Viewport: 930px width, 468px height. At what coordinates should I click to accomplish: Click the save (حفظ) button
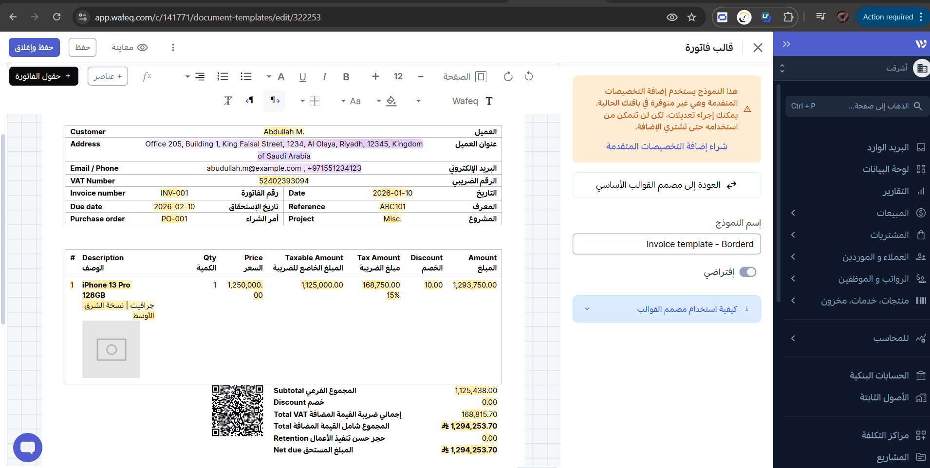tap(82, 47)
